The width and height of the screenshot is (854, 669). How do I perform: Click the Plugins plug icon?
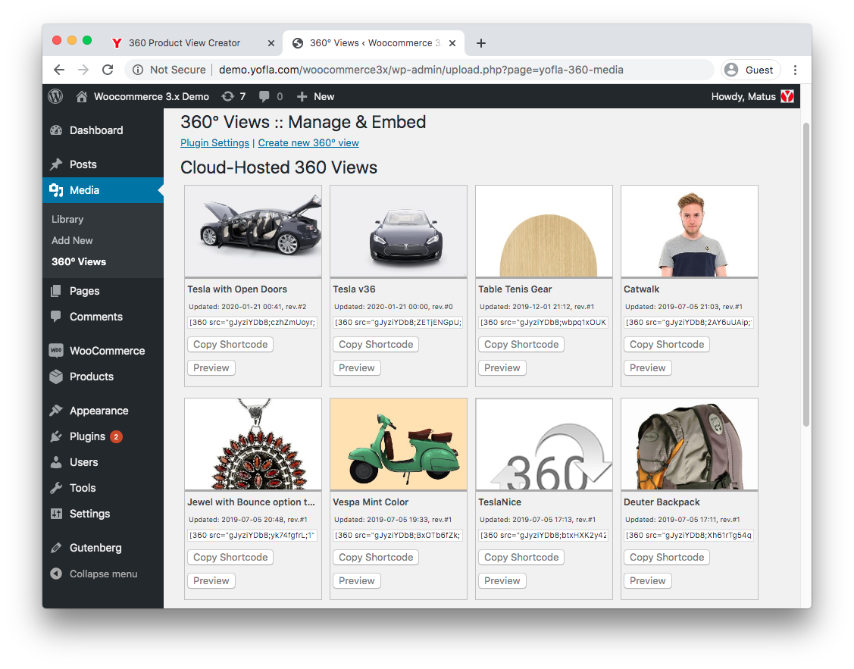pyautogui.click(x=56, y=436)
